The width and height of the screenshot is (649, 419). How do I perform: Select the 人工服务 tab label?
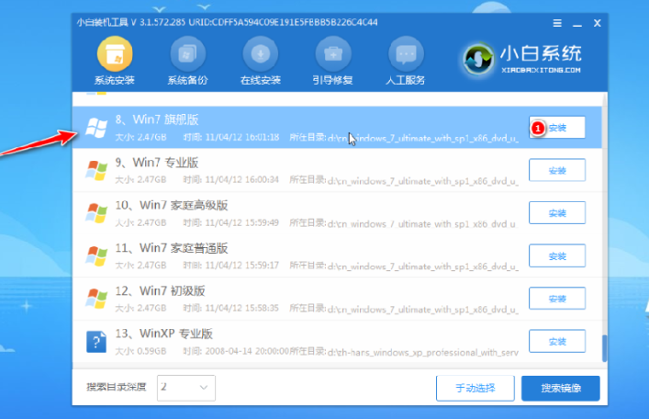(x=406, y=81)
